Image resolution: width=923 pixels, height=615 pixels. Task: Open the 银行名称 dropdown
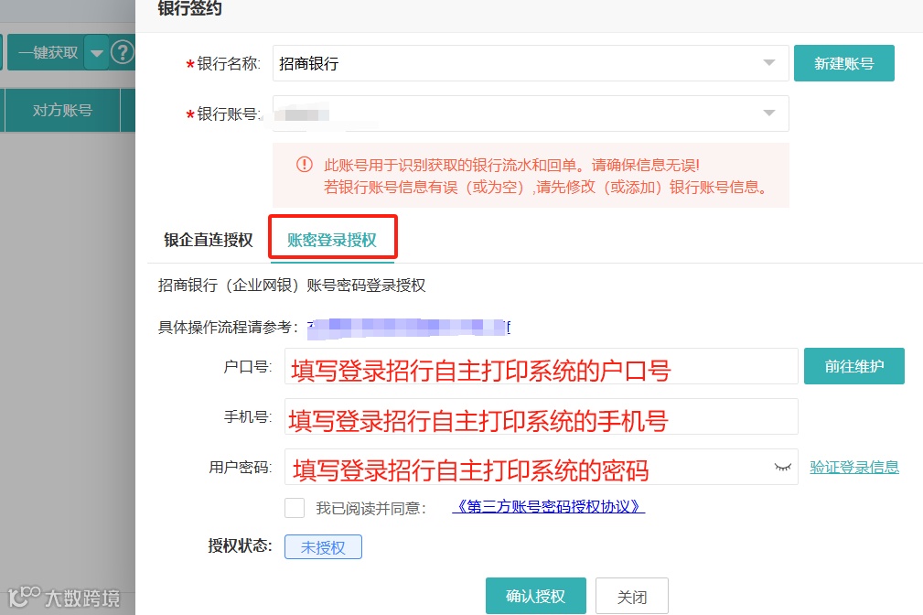tap(531, 63)
